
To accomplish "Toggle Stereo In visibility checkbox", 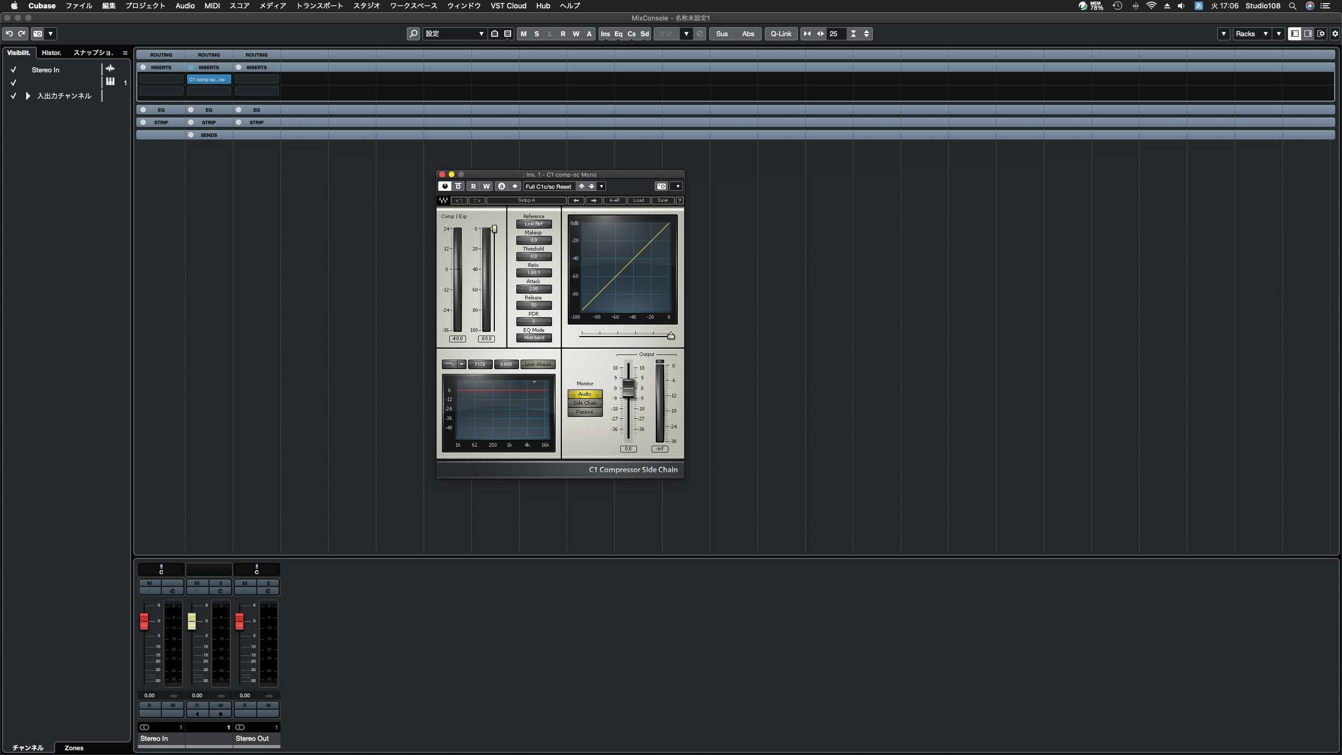I will pyautogui.click(x=13, y=69).
